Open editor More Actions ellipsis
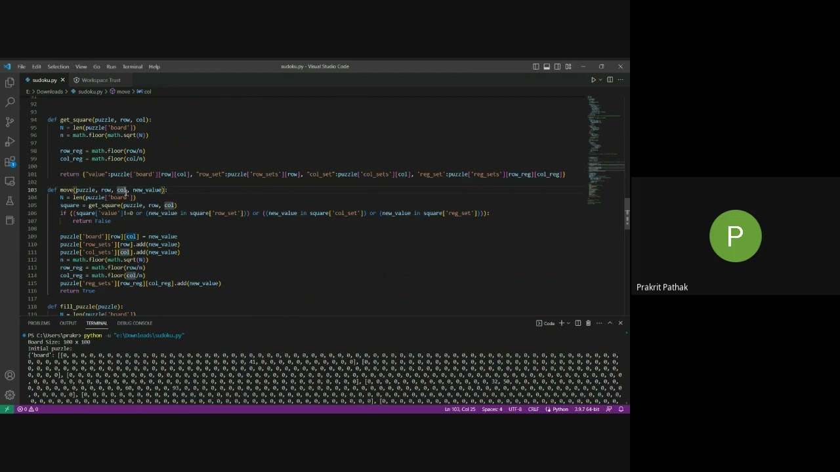 pos(620,80)
